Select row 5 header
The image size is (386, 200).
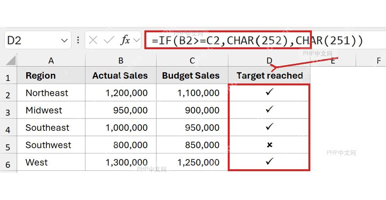(8, 145)
